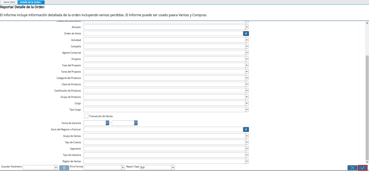Click the Campaña text field
The image size is (369, 171).
pyautogui.click(x=164, y=46)
